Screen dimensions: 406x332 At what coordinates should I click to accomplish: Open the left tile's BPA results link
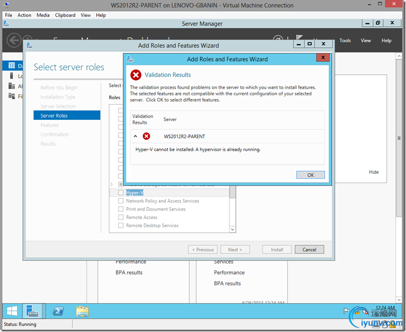[129, 272]
